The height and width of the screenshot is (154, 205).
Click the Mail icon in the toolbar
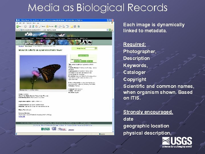60,27
